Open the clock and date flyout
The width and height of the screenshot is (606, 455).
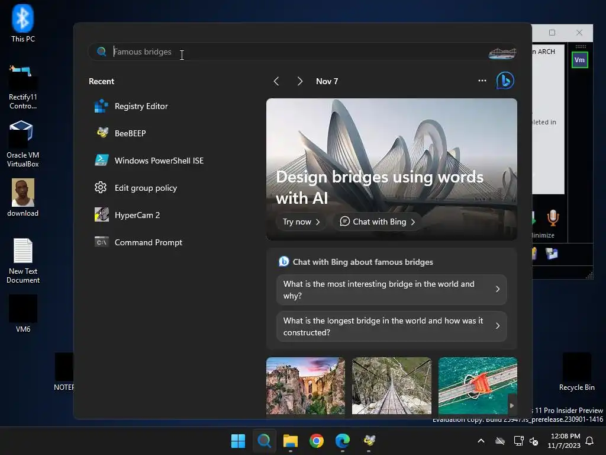pyautogui.click(x=564, y=441)
